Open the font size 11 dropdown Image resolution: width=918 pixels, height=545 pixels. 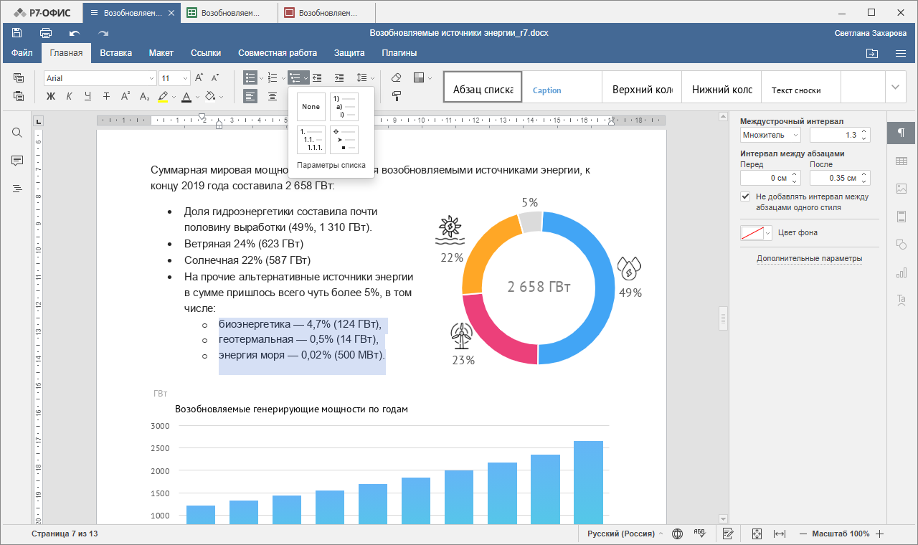[x=186, y=78]
